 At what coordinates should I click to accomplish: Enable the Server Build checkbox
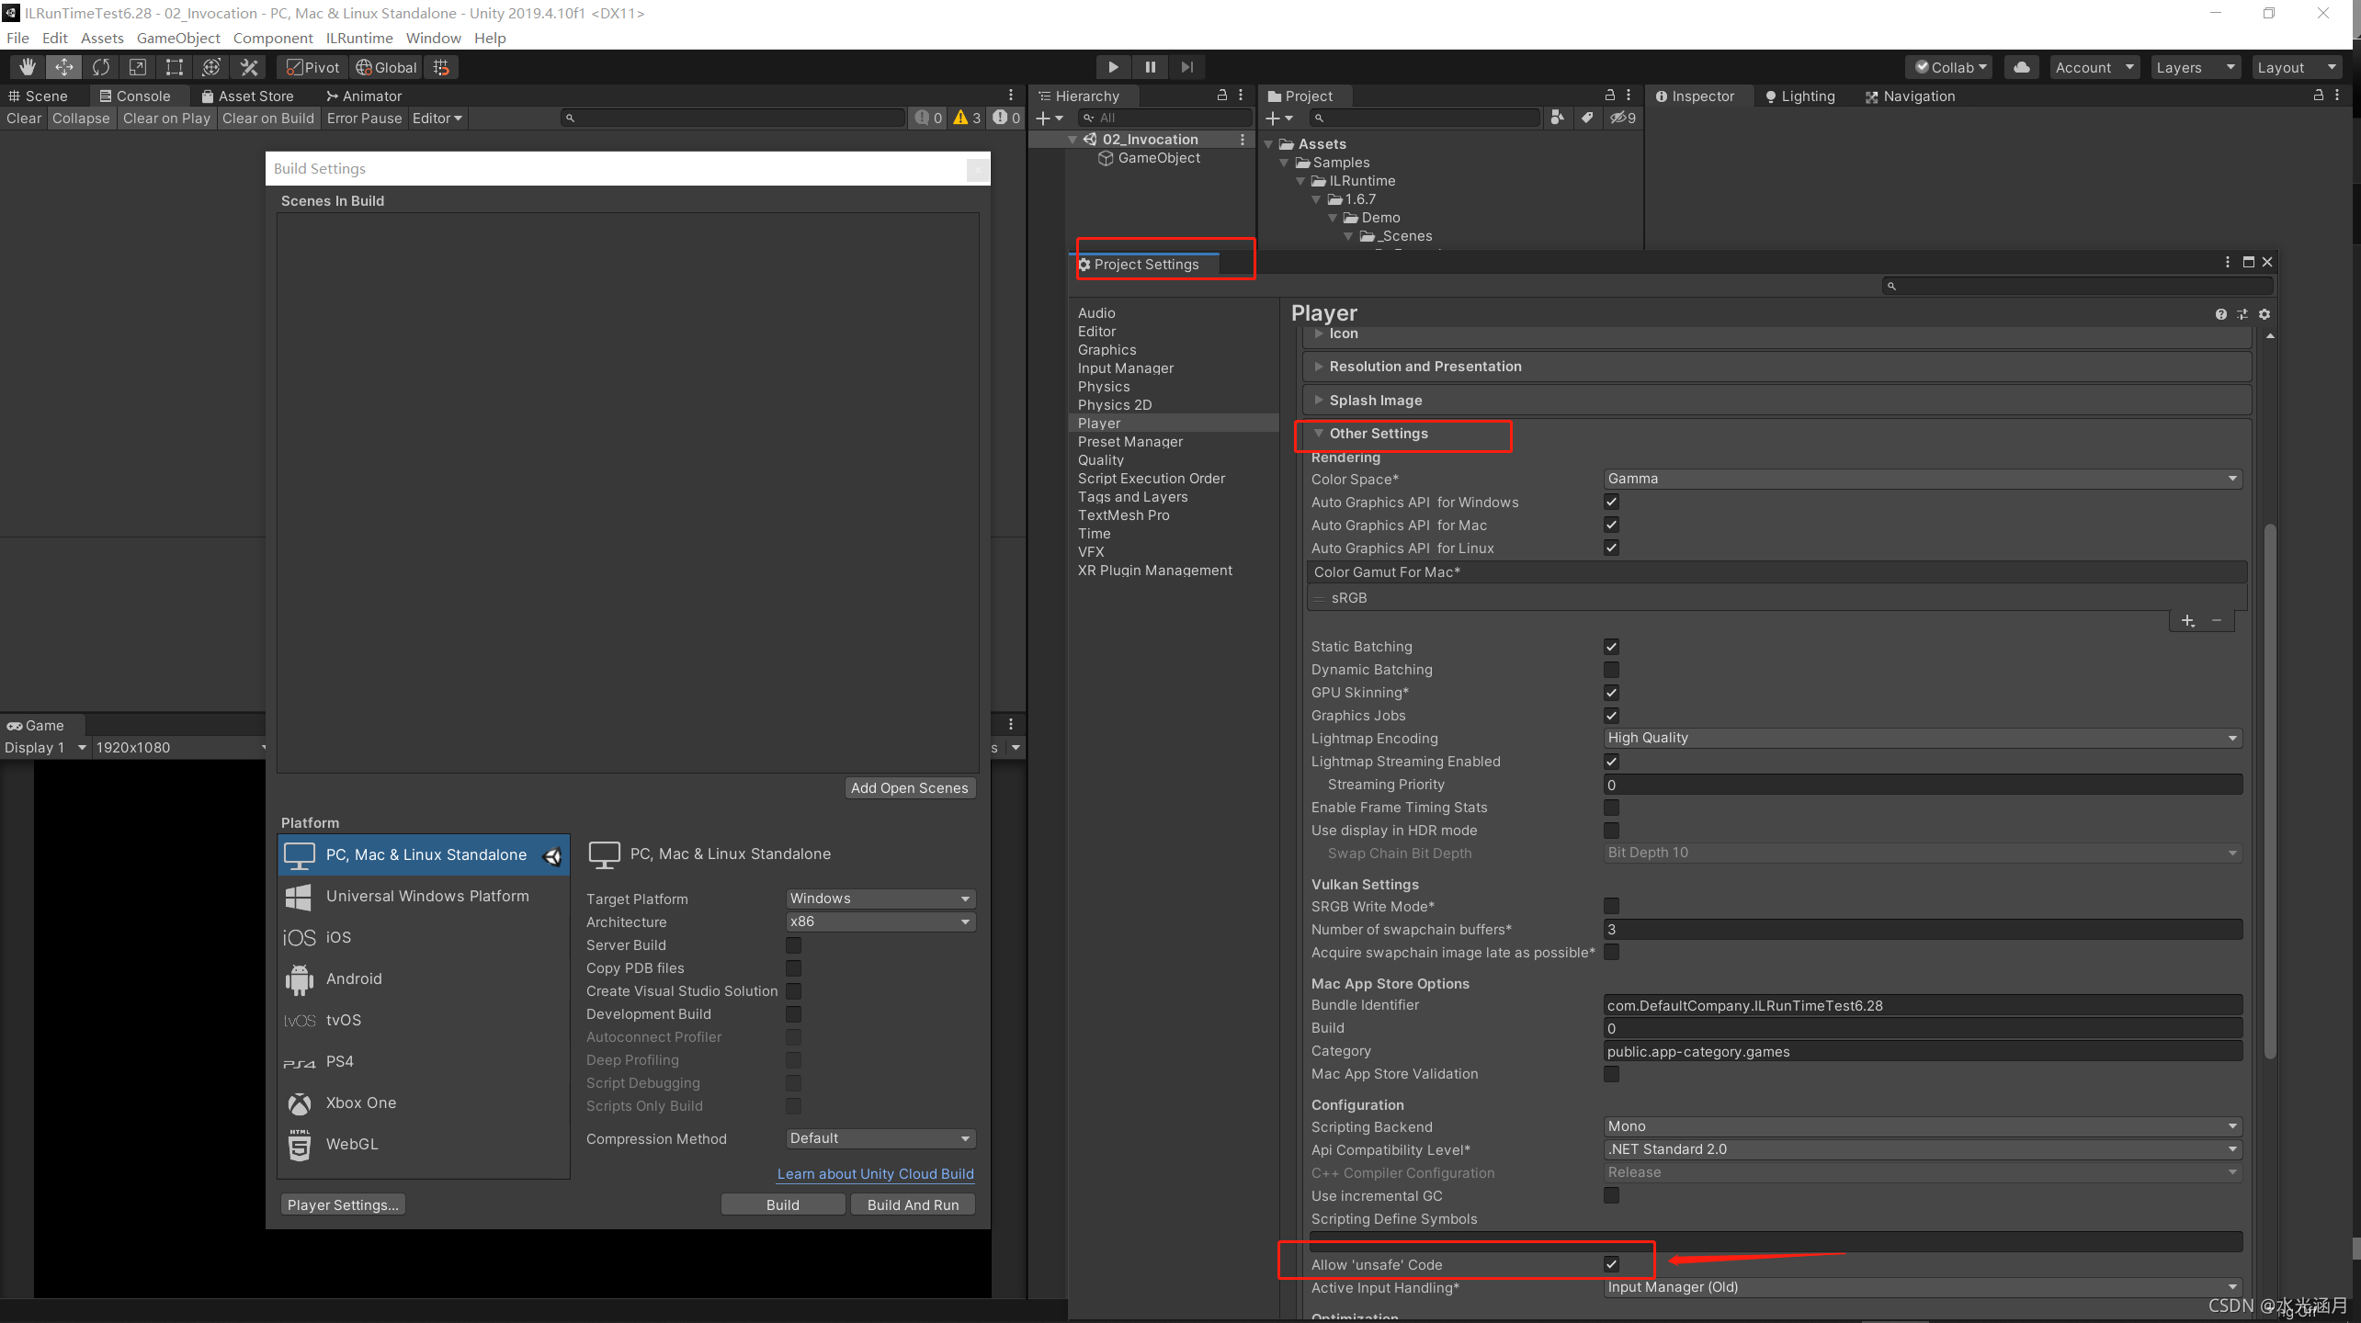793,944
